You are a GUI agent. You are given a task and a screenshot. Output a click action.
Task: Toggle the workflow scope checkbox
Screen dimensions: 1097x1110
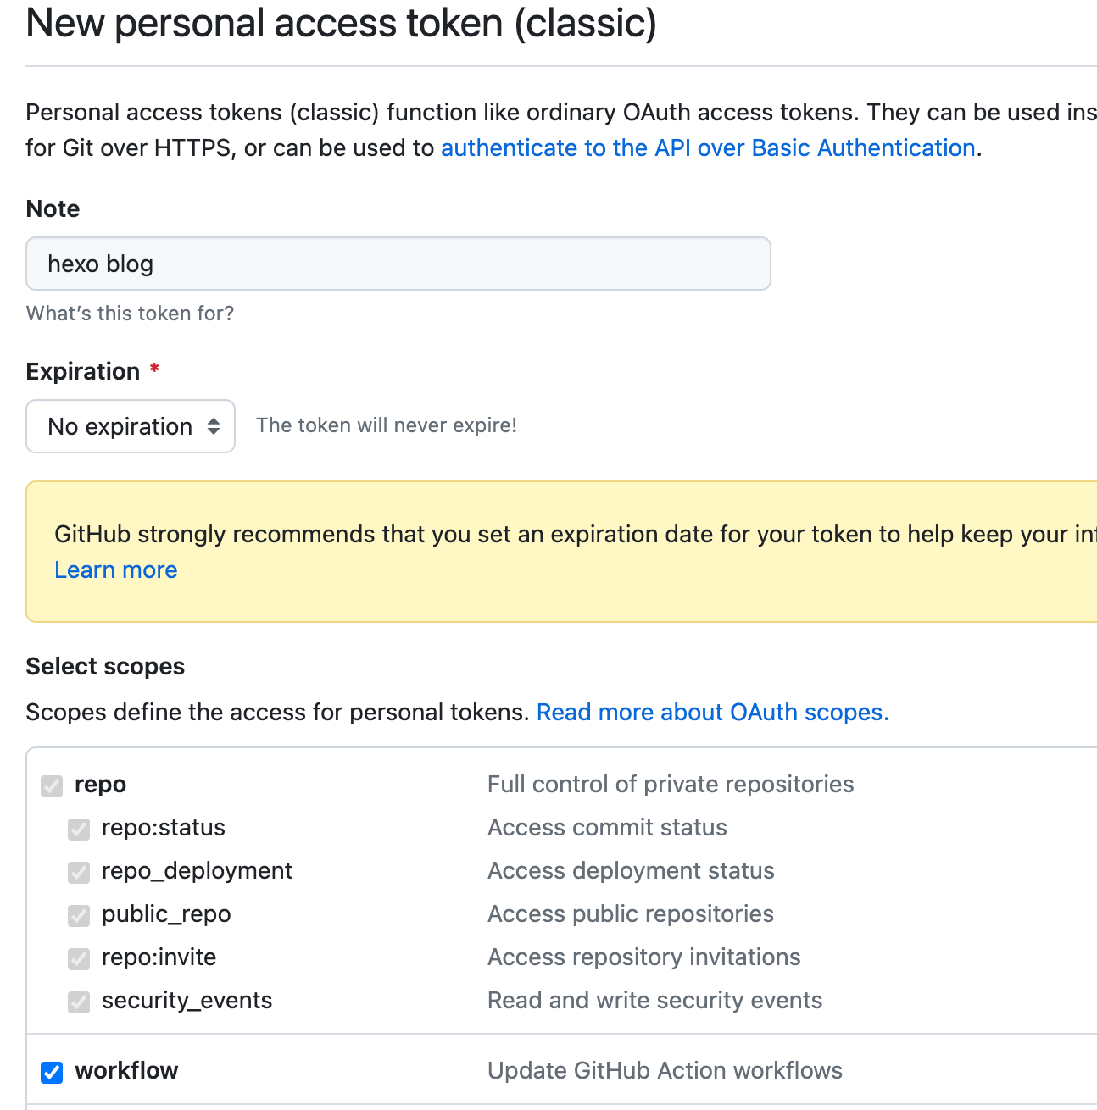coord(52,1072)
